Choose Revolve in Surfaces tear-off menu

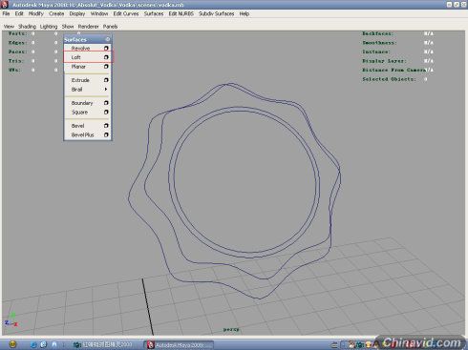80,49
